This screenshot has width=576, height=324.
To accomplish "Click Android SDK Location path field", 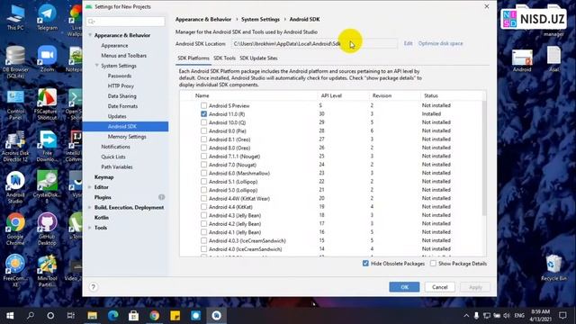I will click(x=314, y=44).
